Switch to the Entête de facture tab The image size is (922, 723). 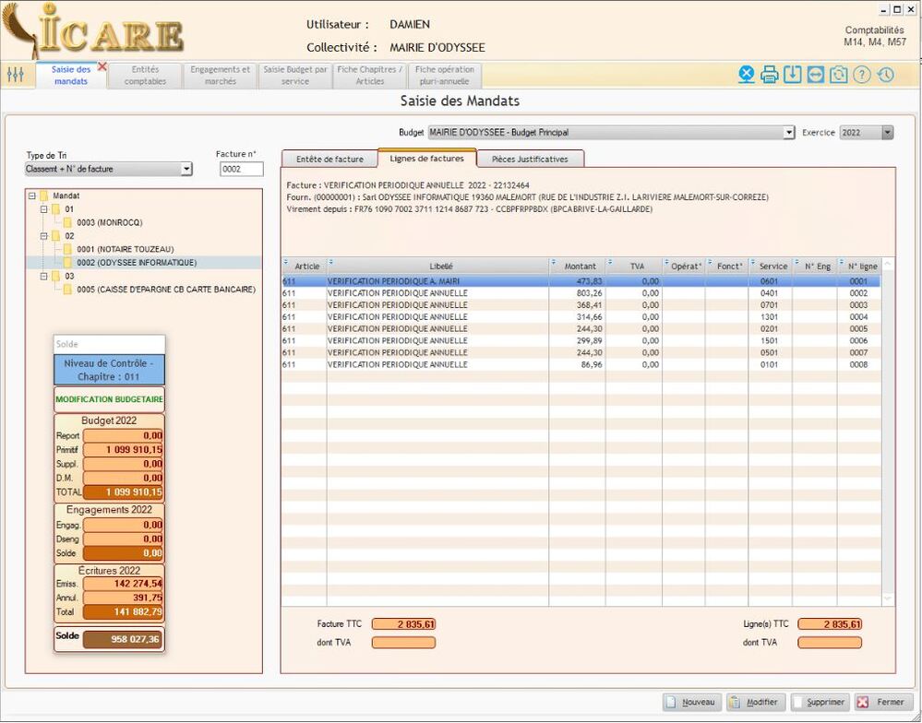(329, 159)
